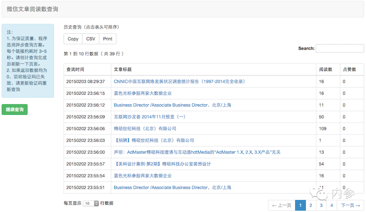Screen dimensions: 366x212
Task: Click the green 继续查询 button
Action: pyautogui.click(x=15, y=109)
